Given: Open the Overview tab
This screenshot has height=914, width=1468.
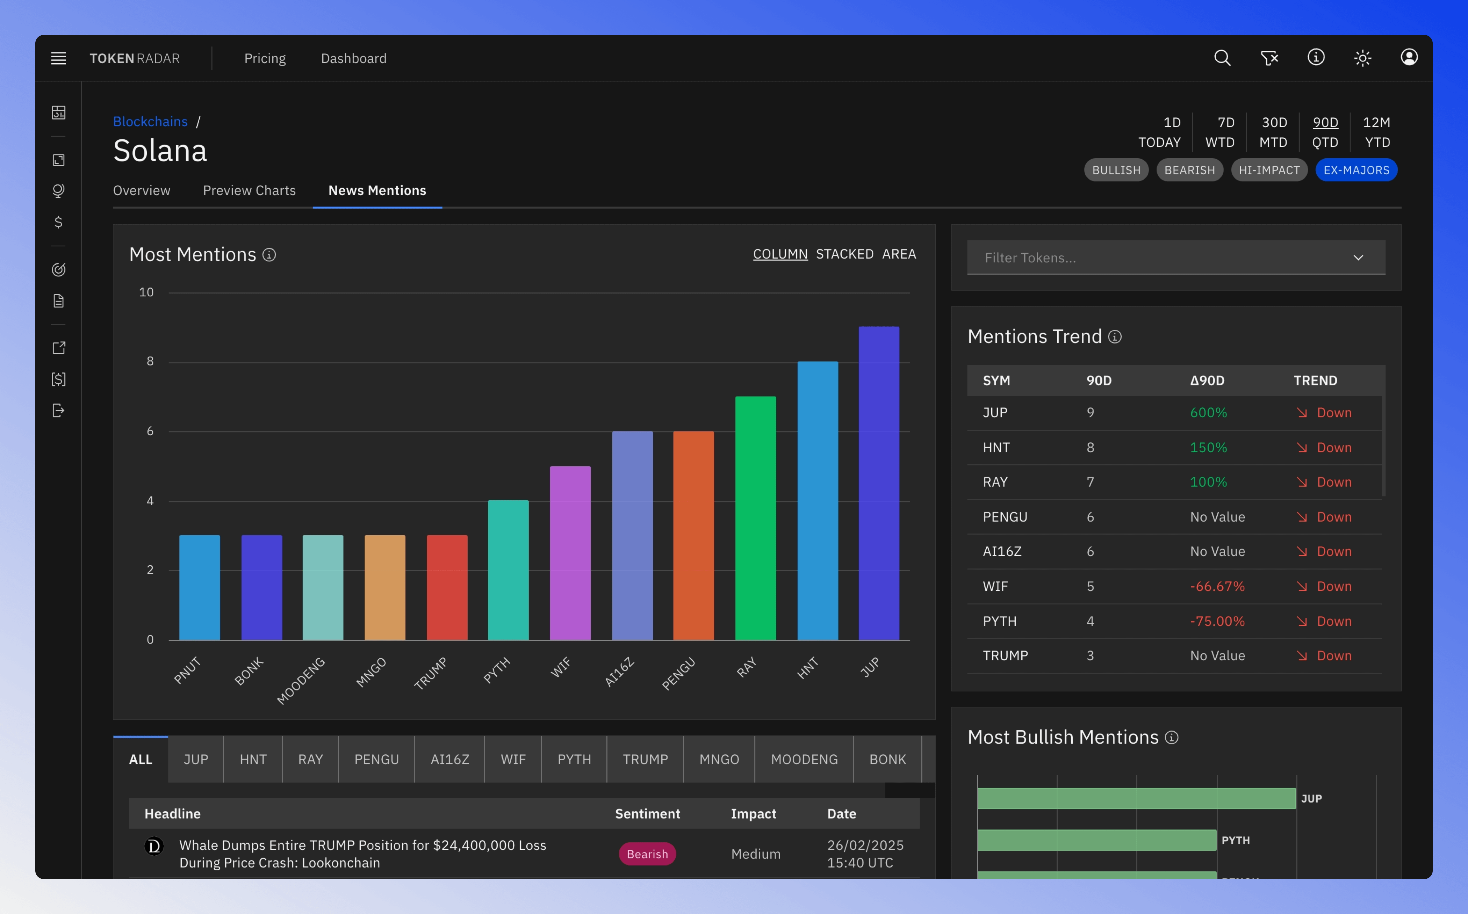Looking at the screenshot, I should 142,190.
